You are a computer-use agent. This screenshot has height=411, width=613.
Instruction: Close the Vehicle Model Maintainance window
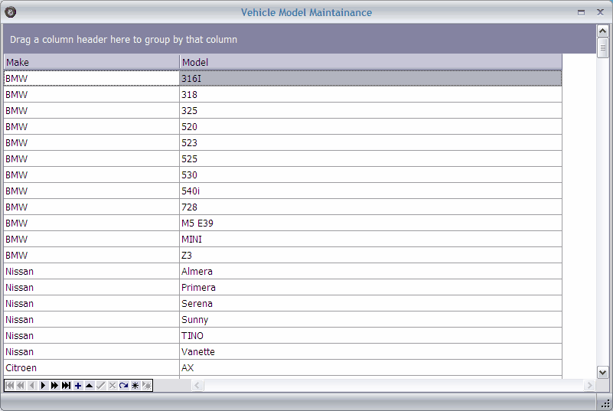[600, 12]
